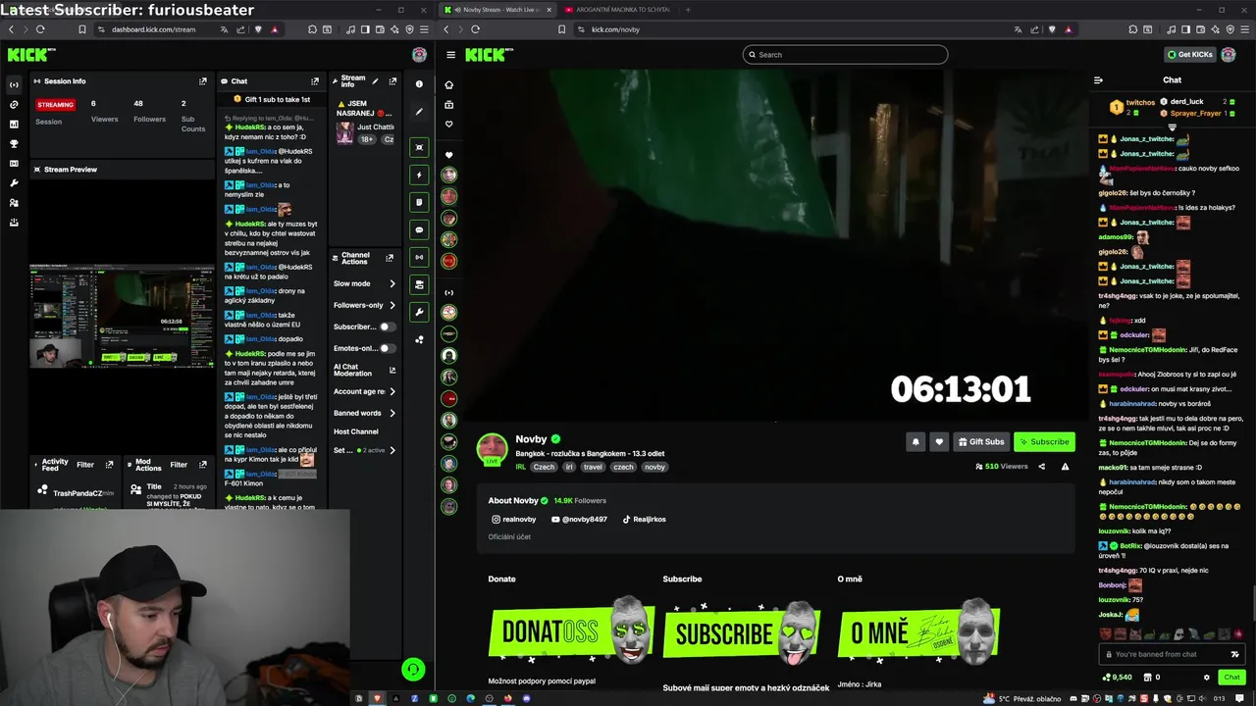Screen dimensions: 1256x706
Task: Open the Stream section in dashboard sidebar
Action: pyautogui.click(x=14, y=84)
